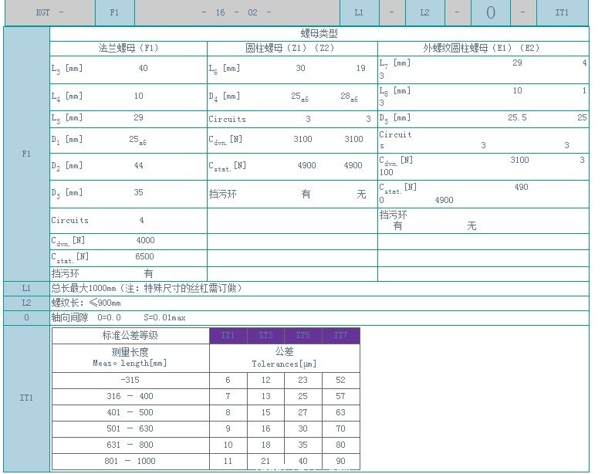Select the 801 - 1000 measuring length row
605x474 pixels.
click(130, 462)
